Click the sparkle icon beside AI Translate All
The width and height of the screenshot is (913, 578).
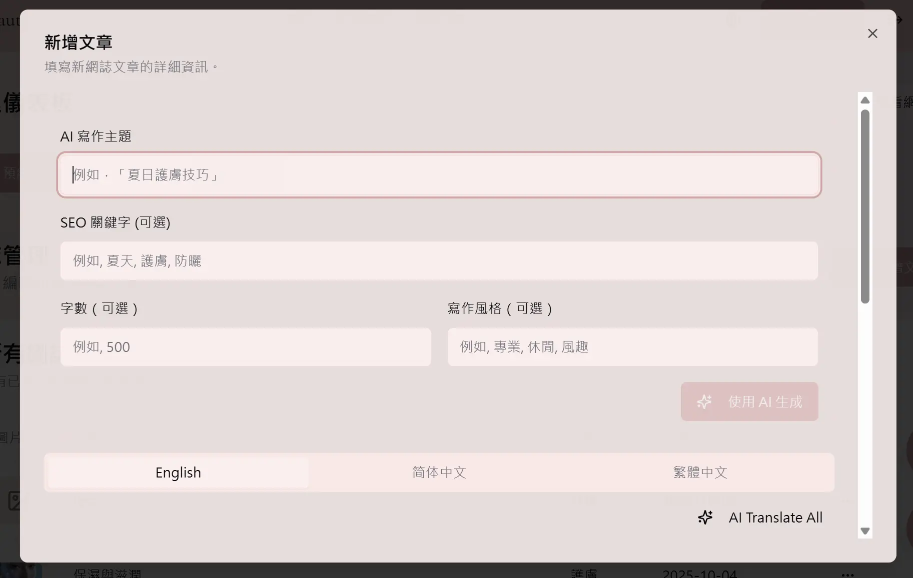705,517
